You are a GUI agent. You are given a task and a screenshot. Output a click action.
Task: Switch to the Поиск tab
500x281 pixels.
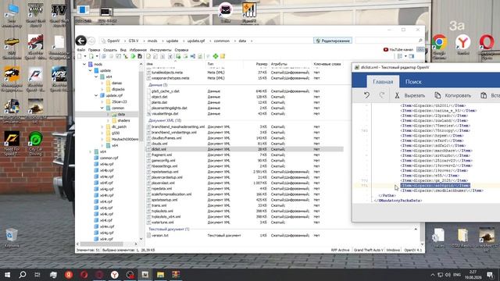413,82
